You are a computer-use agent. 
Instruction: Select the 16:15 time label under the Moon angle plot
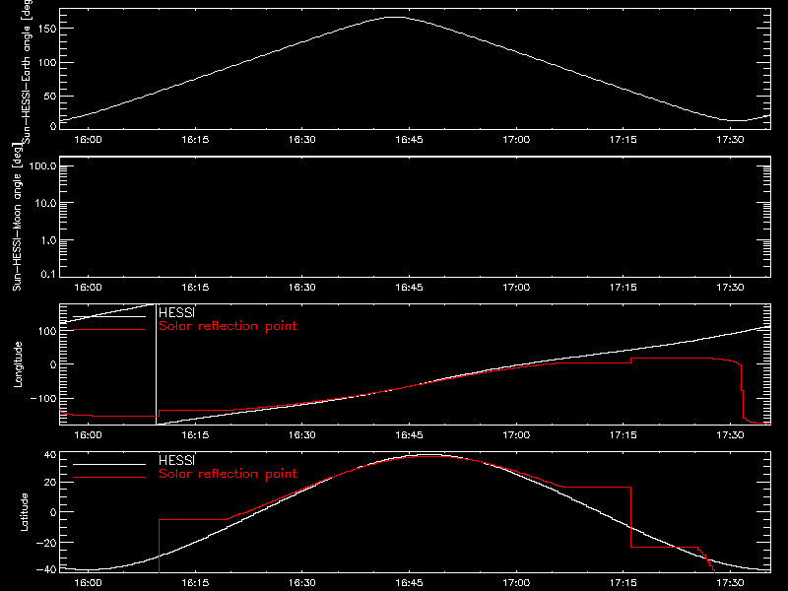[x=195, y=288]
